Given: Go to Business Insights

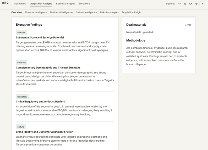Looking at the screenshot, I should (65, 4).
